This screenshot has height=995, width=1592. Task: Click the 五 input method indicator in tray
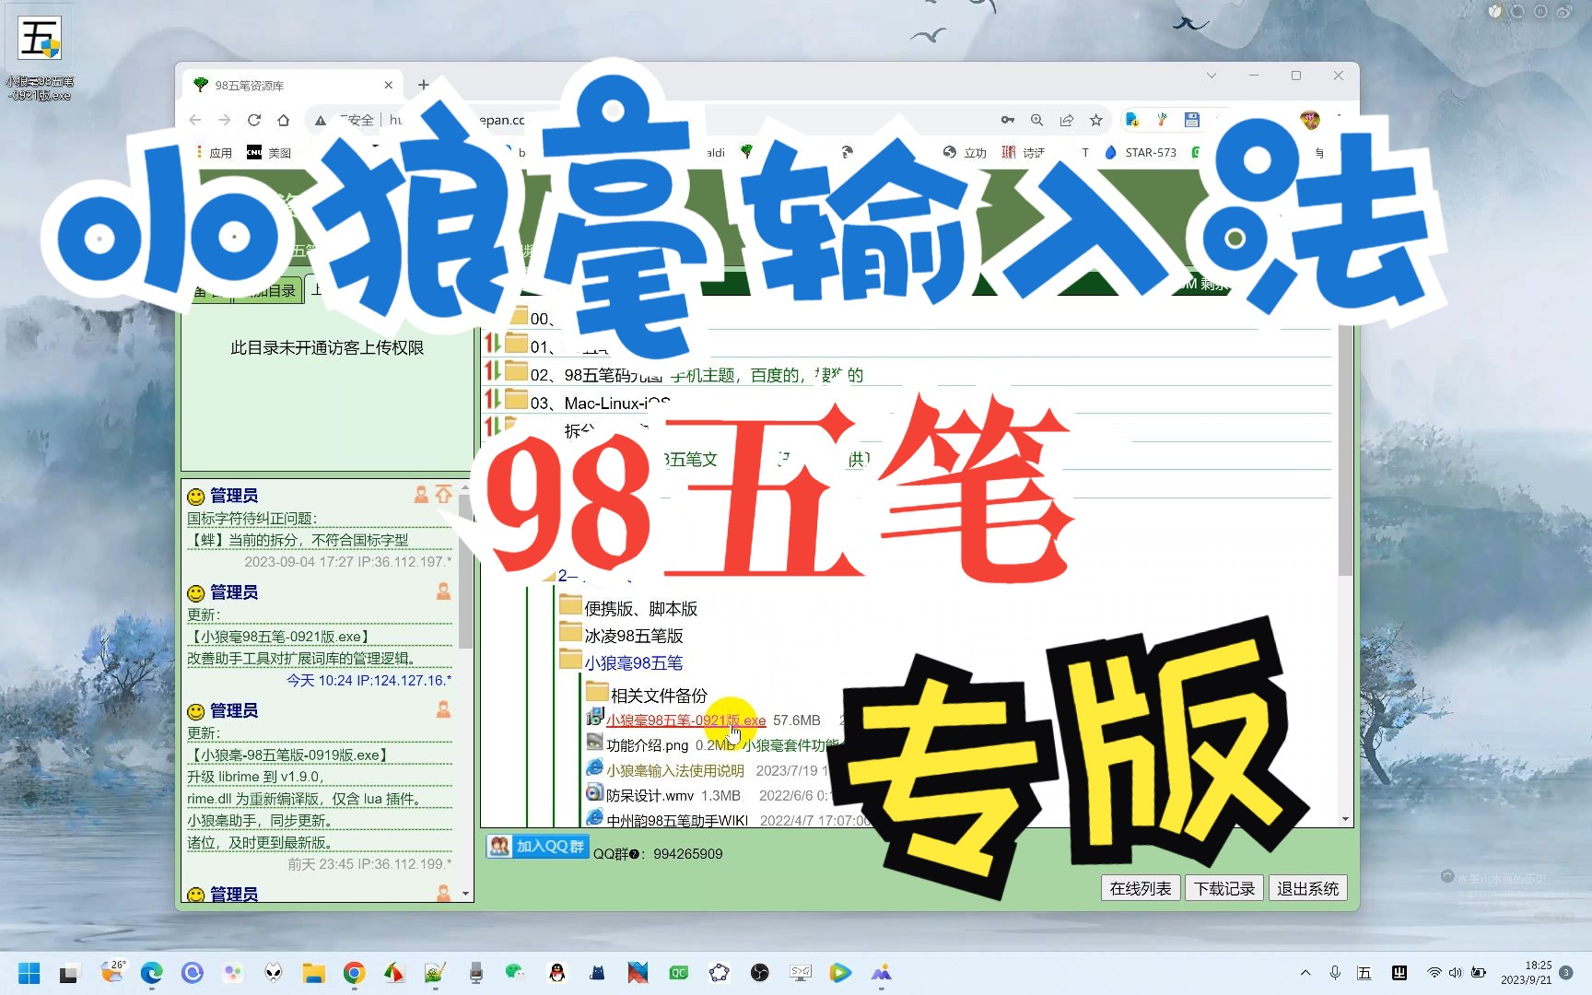[1364, 973]
